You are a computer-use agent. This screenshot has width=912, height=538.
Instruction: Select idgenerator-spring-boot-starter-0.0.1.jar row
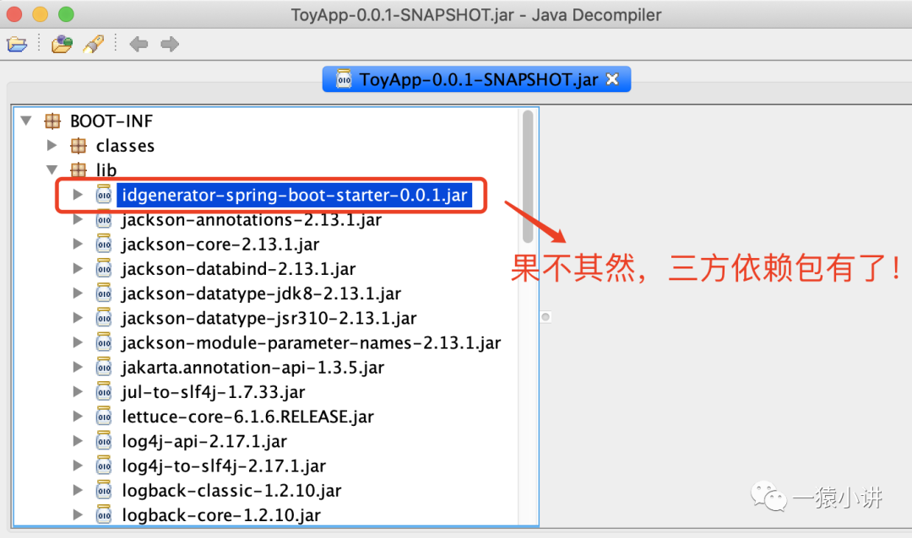tap(295, 195)
